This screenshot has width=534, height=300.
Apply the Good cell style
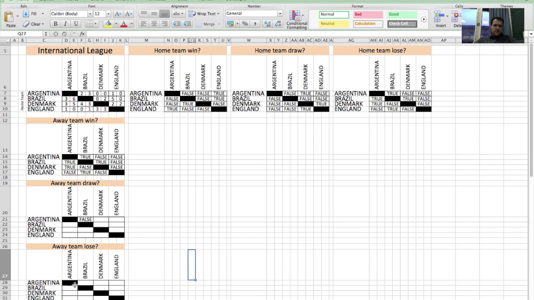[402, 15]
